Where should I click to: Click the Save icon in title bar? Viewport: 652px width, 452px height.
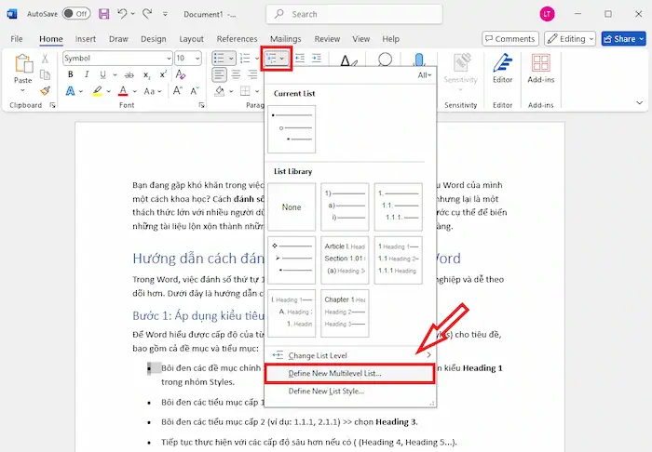coord(103,14)
